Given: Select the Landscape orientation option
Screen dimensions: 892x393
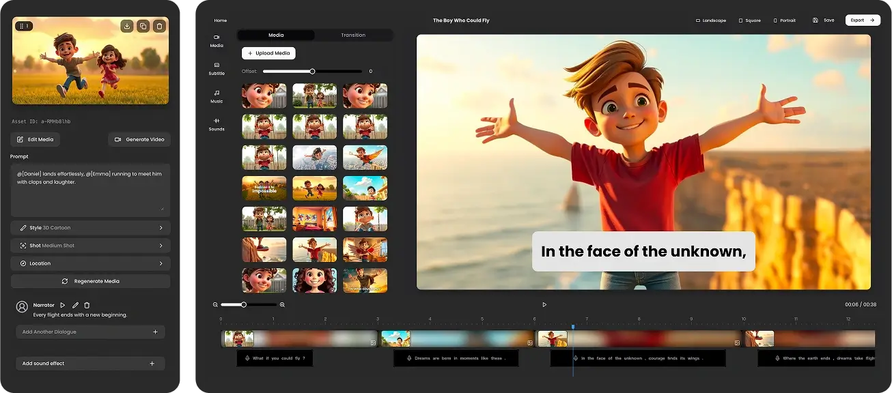Looking at the screenshot, I should pos(710,20).
